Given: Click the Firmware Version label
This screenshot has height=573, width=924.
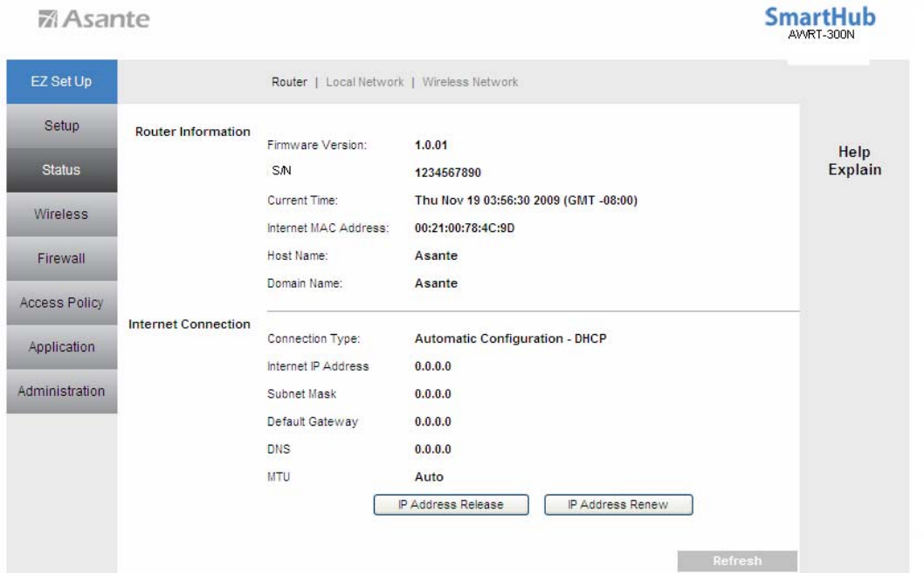Looking at the screenshot, I should coord(316,145).
